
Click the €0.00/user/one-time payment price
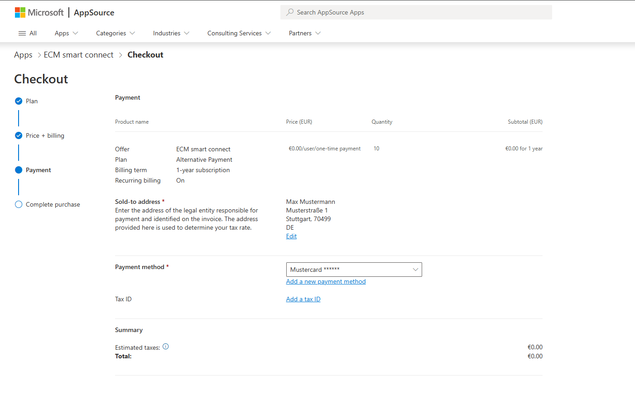pos(325,149)
